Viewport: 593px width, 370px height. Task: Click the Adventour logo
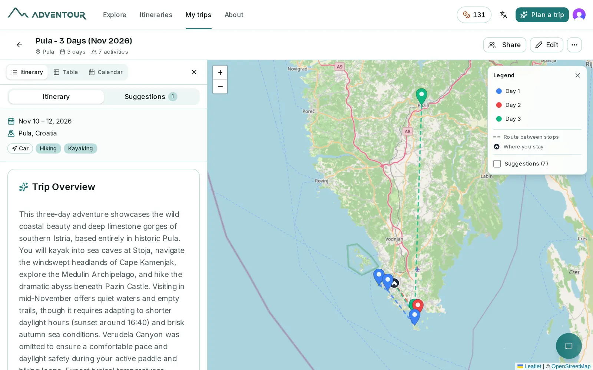coord(47,14)
